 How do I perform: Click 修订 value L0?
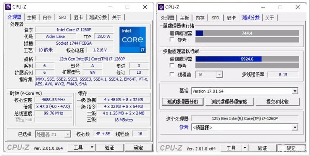pyautogui.click(x=139, y=72)
